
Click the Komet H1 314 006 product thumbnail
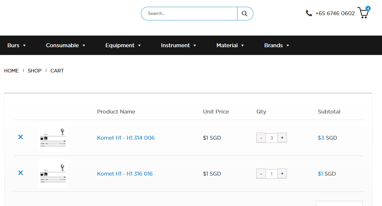53,137
